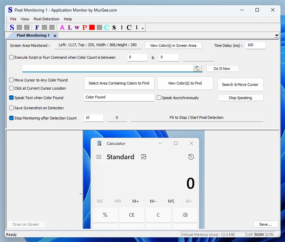This screenshot has height=242, width=285.
Task: Open the Help menu
Action: 68,19
